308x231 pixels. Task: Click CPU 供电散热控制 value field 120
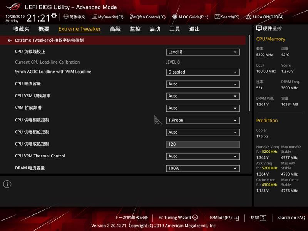[203, 144]
